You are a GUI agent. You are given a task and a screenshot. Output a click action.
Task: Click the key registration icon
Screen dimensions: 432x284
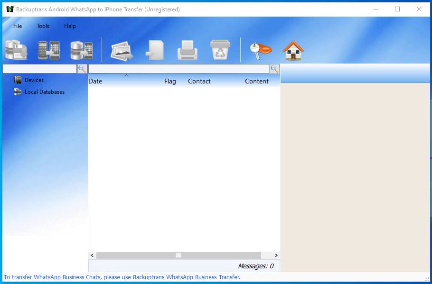(x=260, y=51)
